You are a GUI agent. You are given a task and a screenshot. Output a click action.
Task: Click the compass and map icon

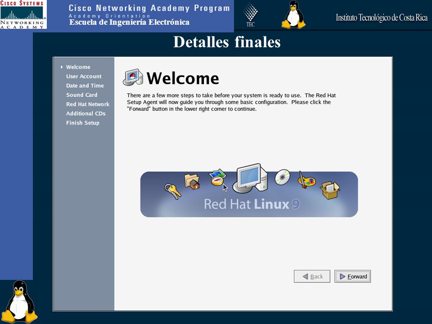(x=217, y=177)
